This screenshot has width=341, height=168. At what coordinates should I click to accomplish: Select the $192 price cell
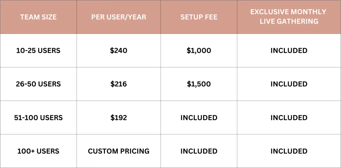click(x=119, y=117)
